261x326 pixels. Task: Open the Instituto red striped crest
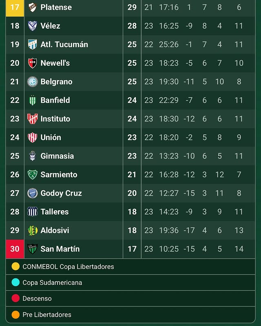[33, 119]
